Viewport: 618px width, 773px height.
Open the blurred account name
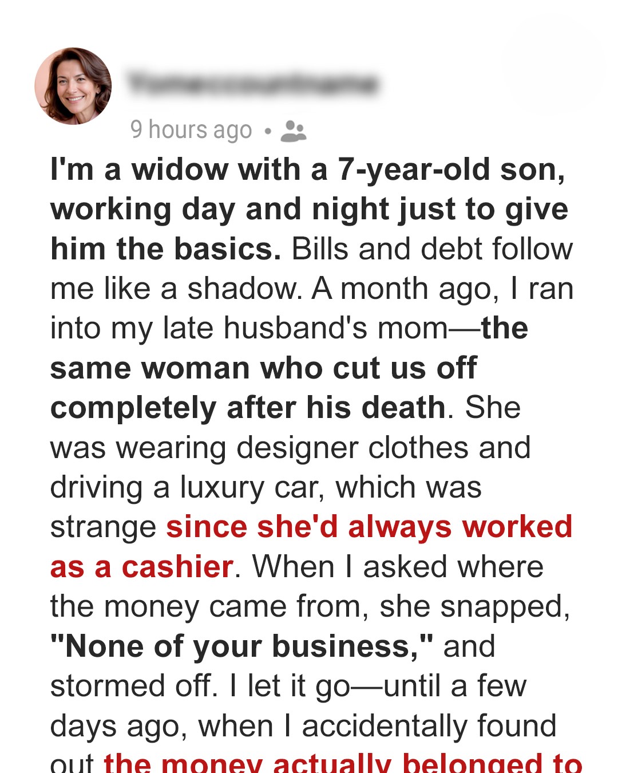pos(253,84)
